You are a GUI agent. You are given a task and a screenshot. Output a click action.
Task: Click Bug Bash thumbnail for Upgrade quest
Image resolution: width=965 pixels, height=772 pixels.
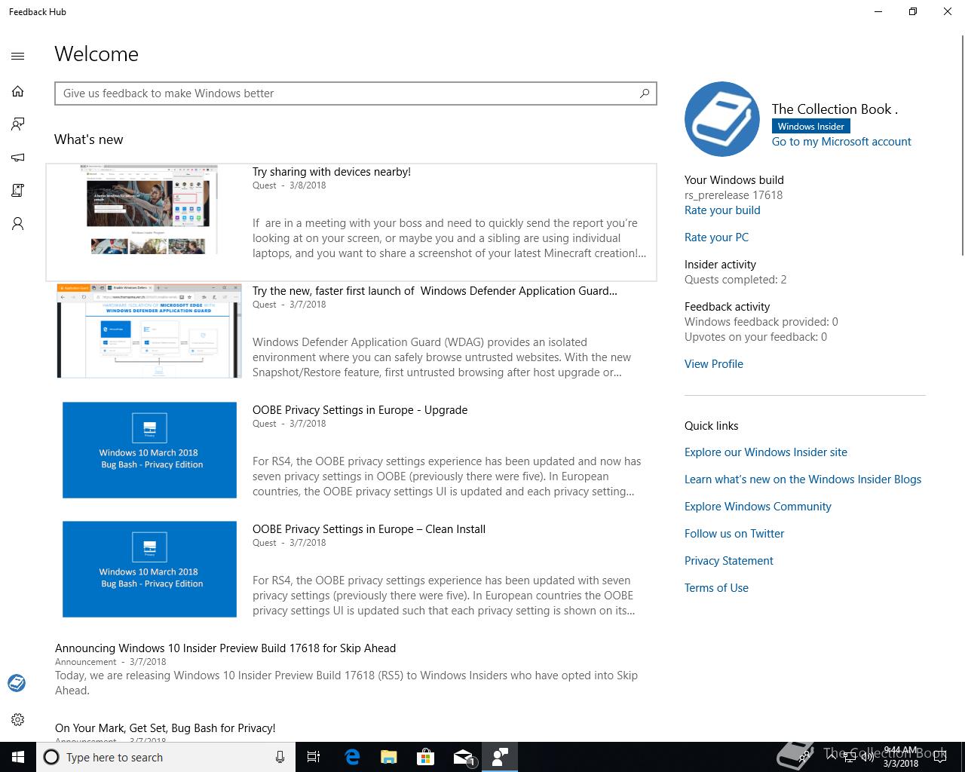pyautogui.click(x=149, y=450)
